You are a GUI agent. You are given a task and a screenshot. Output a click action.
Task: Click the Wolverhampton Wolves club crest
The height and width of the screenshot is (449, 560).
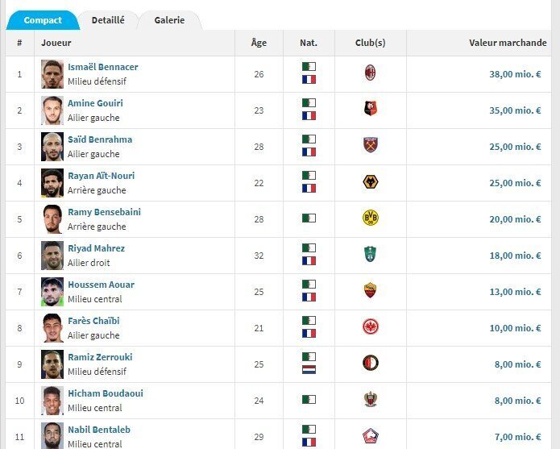pyautogui.click(x=370, y=182)
